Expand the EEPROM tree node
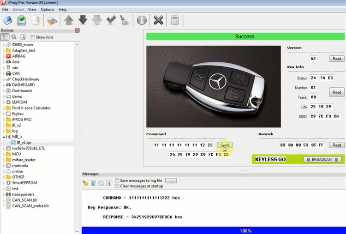The width and height of the screenshot is (346, 234). tap(4, 102)
